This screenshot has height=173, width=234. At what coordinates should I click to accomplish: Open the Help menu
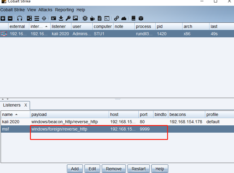pos(81,10)
